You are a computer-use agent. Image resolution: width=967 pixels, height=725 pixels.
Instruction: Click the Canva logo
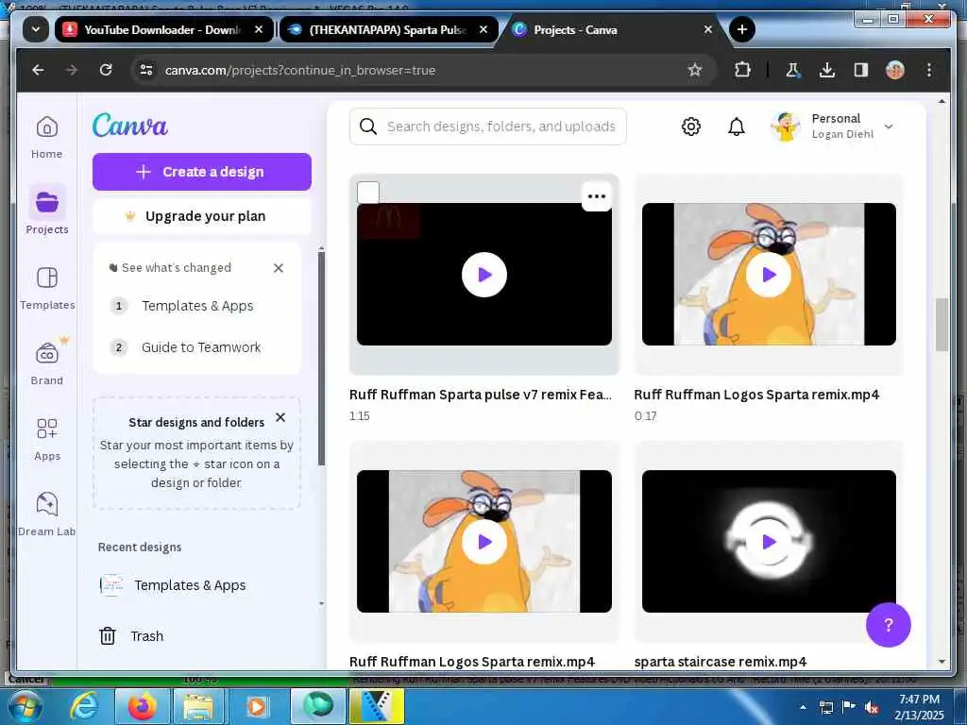click(130, 126)
